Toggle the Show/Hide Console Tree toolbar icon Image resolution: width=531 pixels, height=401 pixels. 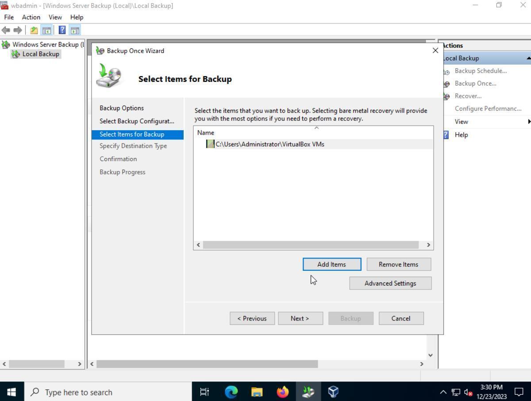(46, 30)
